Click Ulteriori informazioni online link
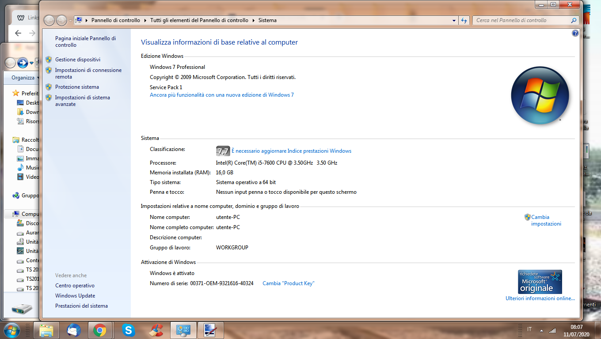The height and width of the screenshot is (339, 601). tap(540, 298)
